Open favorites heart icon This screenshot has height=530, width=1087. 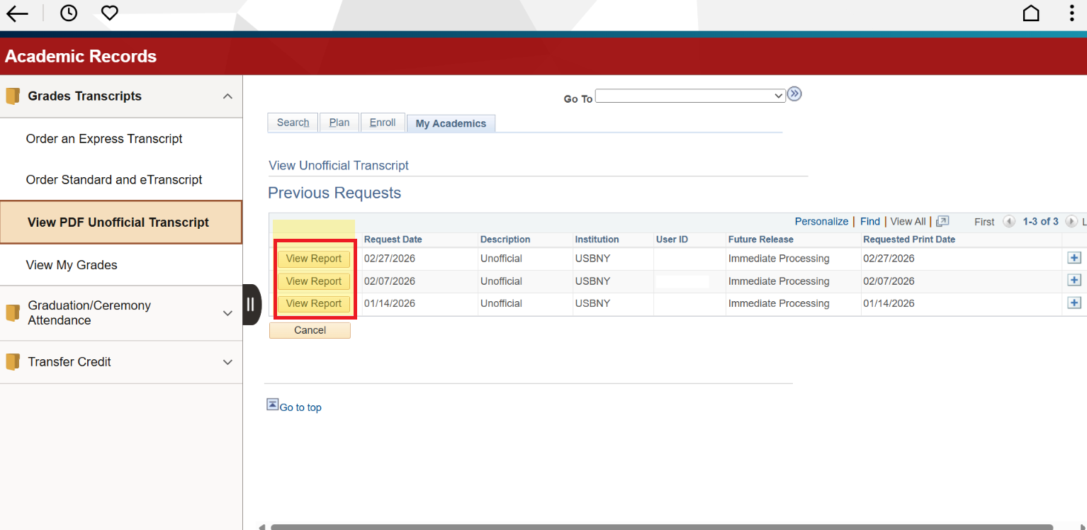[x=109, y=13]
